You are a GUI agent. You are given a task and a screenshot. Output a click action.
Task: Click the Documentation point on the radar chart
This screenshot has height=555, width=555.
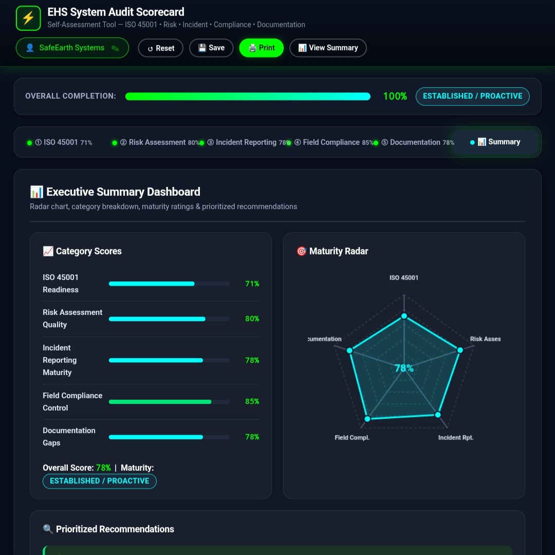tap(349, 350)
